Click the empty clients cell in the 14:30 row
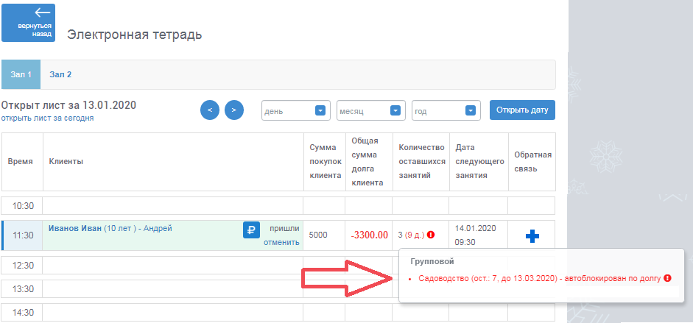 [x=173, y=313]
